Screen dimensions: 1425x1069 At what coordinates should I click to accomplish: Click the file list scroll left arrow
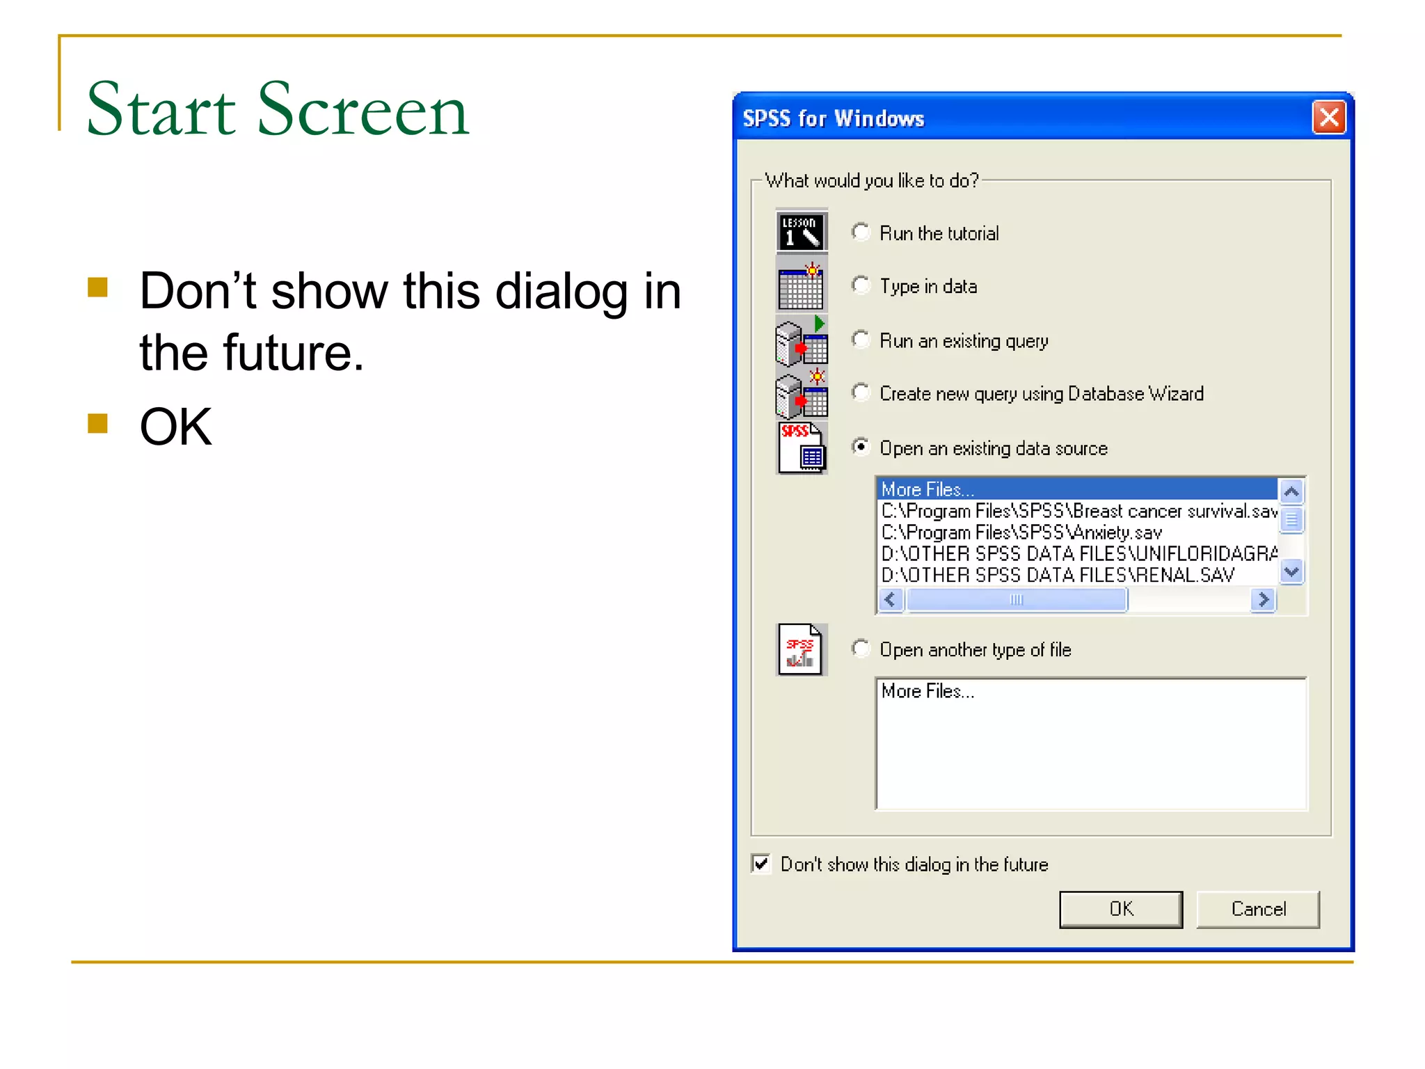point(891,599)
